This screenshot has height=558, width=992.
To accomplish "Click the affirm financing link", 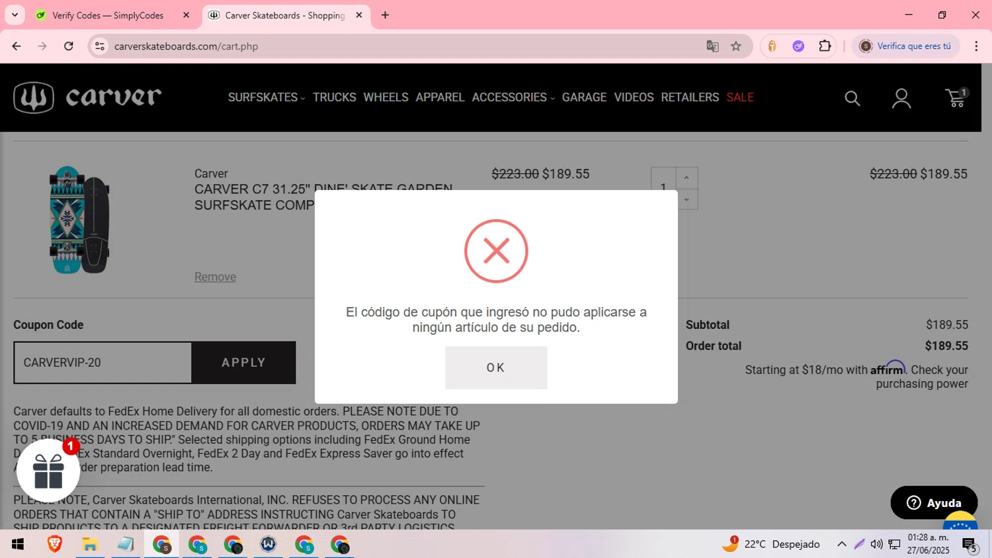I will [x=888, y=368].
